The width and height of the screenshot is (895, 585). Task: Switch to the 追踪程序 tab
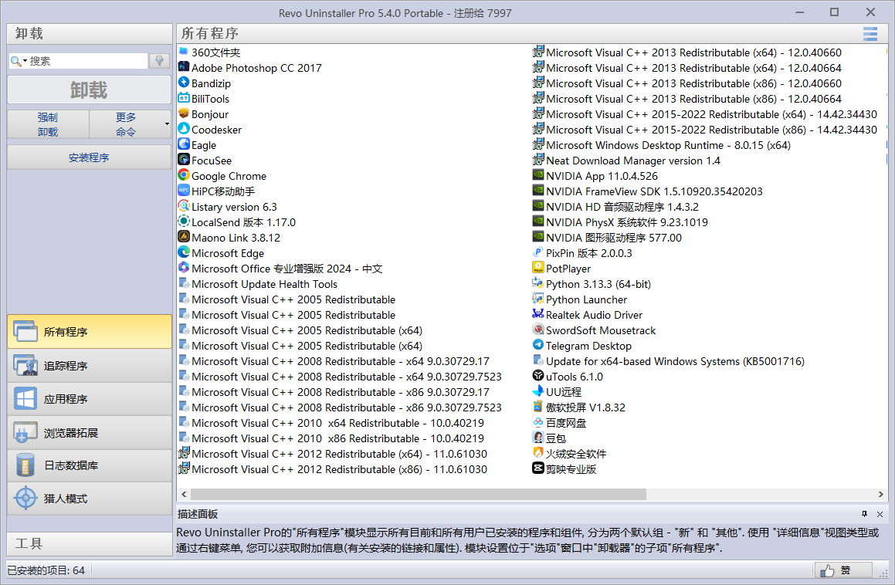click(89, 366)
